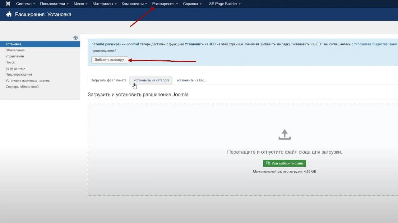The width and height of the screenshot is (398, 223).
Task: Open the Условиями предоставления link
Action: [x=376, y=44]
